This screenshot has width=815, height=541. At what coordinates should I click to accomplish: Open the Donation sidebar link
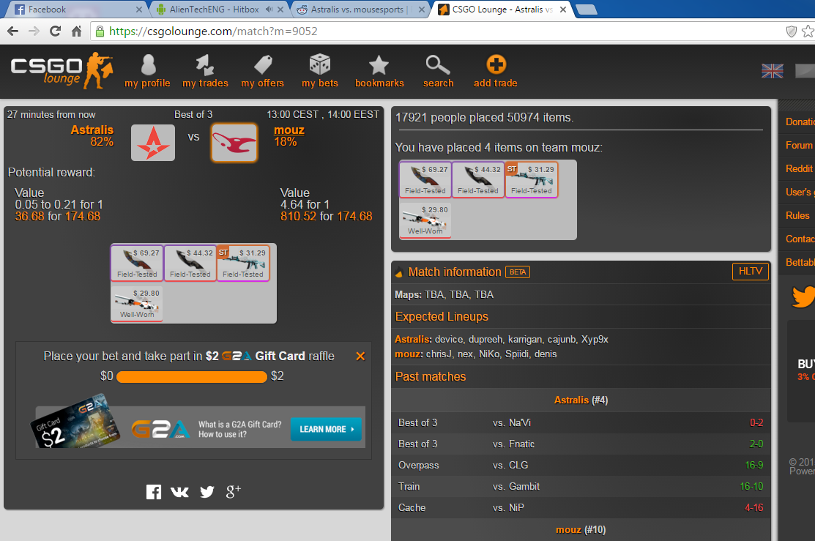tap(800, 122)
